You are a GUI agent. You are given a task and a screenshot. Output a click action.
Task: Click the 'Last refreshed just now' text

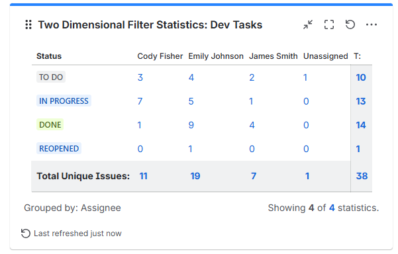coord(77,233)
